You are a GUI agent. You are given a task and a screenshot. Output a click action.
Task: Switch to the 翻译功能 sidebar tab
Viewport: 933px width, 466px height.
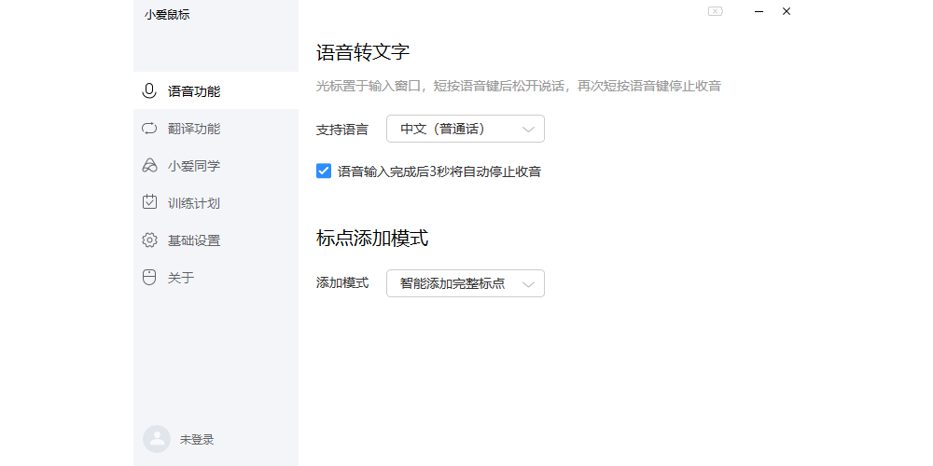tap(194, 129)
